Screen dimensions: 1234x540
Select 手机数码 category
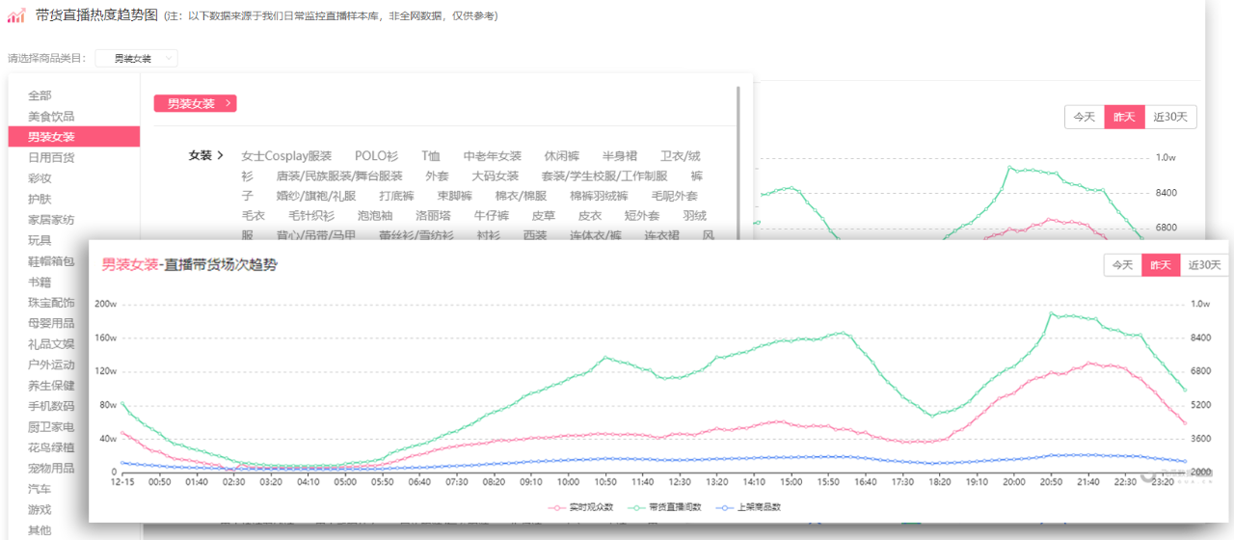(x=51, y=406)
